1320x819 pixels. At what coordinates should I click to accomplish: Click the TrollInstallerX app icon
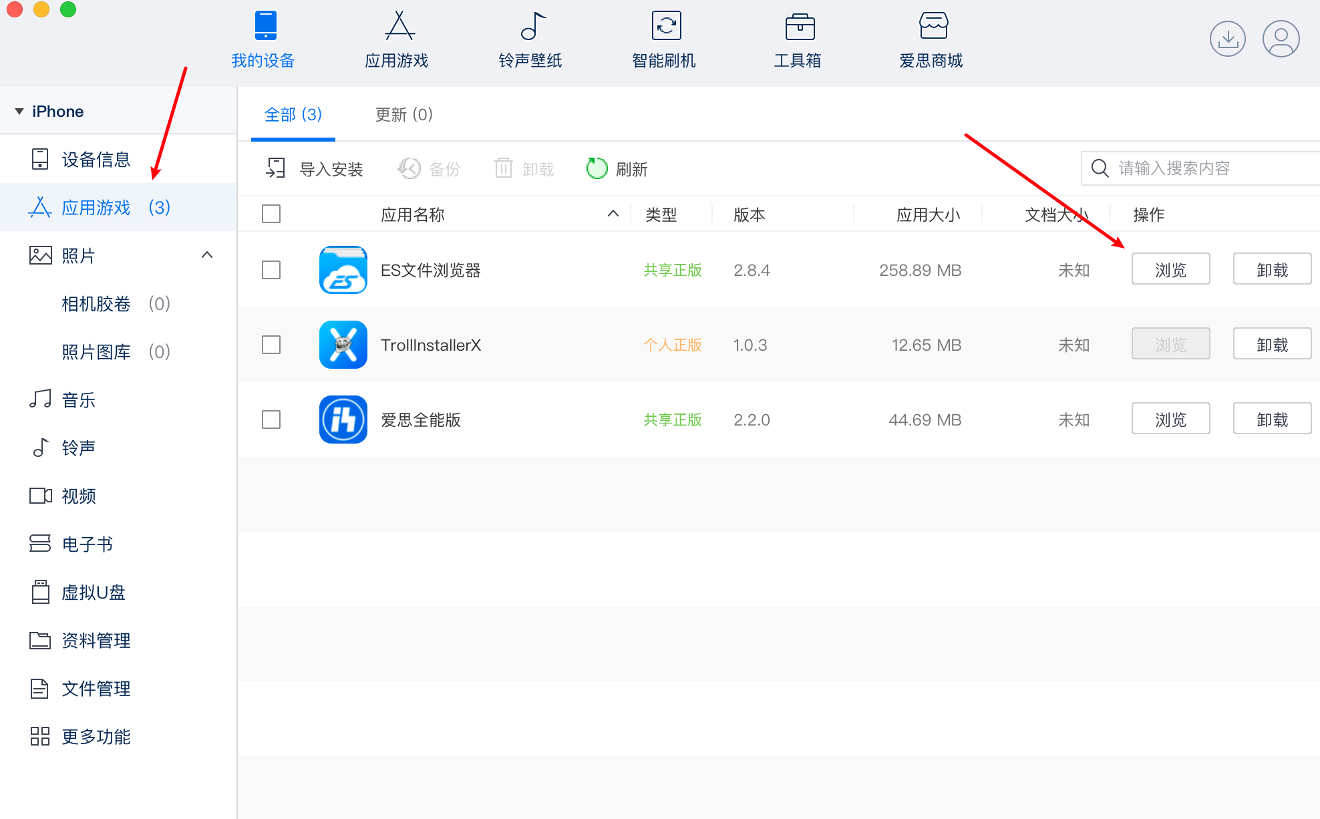coord(343,345)
